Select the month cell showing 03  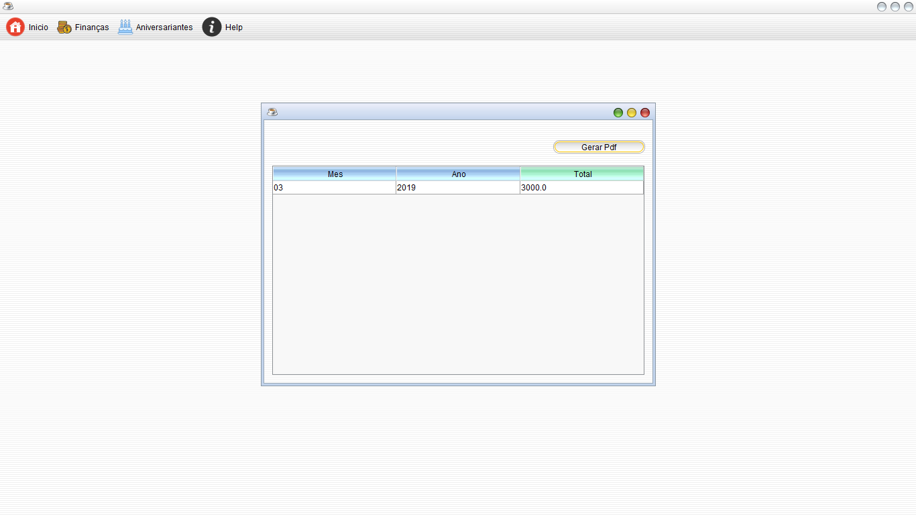[335, 188]
